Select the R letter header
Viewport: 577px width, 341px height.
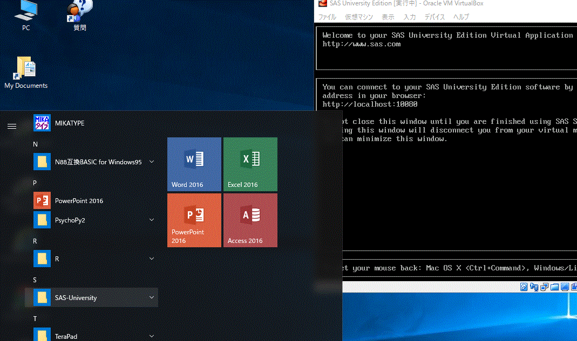pyautogui.click(x=35, y=241)
